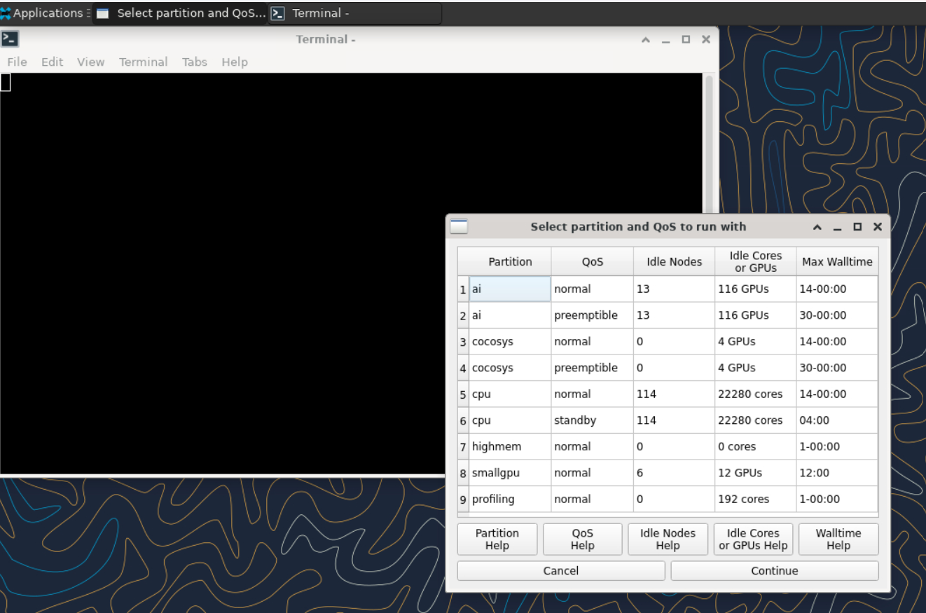The image size is (926, 613).
Task: Minimize the Terminal window
Action: [666, 40]
